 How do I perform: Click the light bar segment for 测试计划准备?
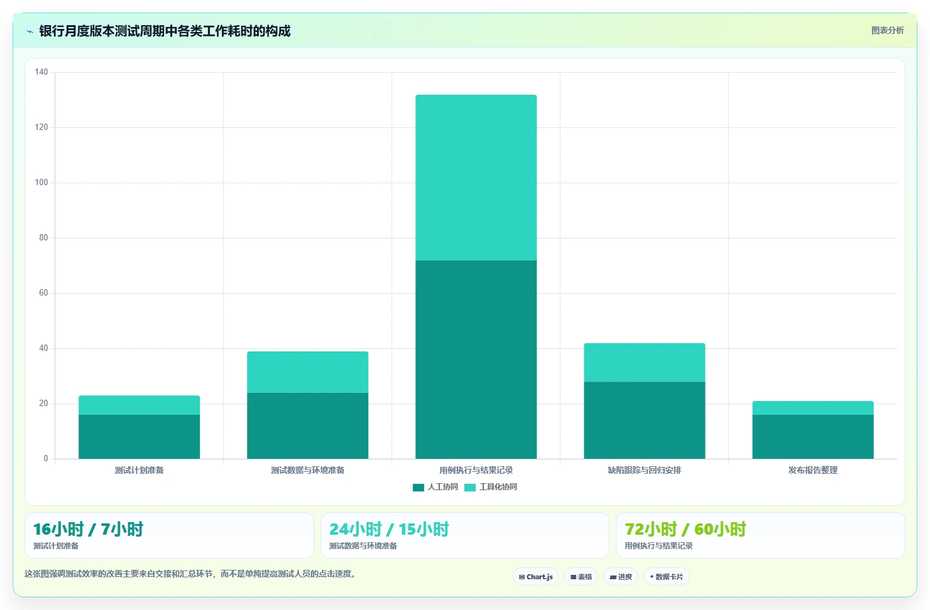pos(139,405)
